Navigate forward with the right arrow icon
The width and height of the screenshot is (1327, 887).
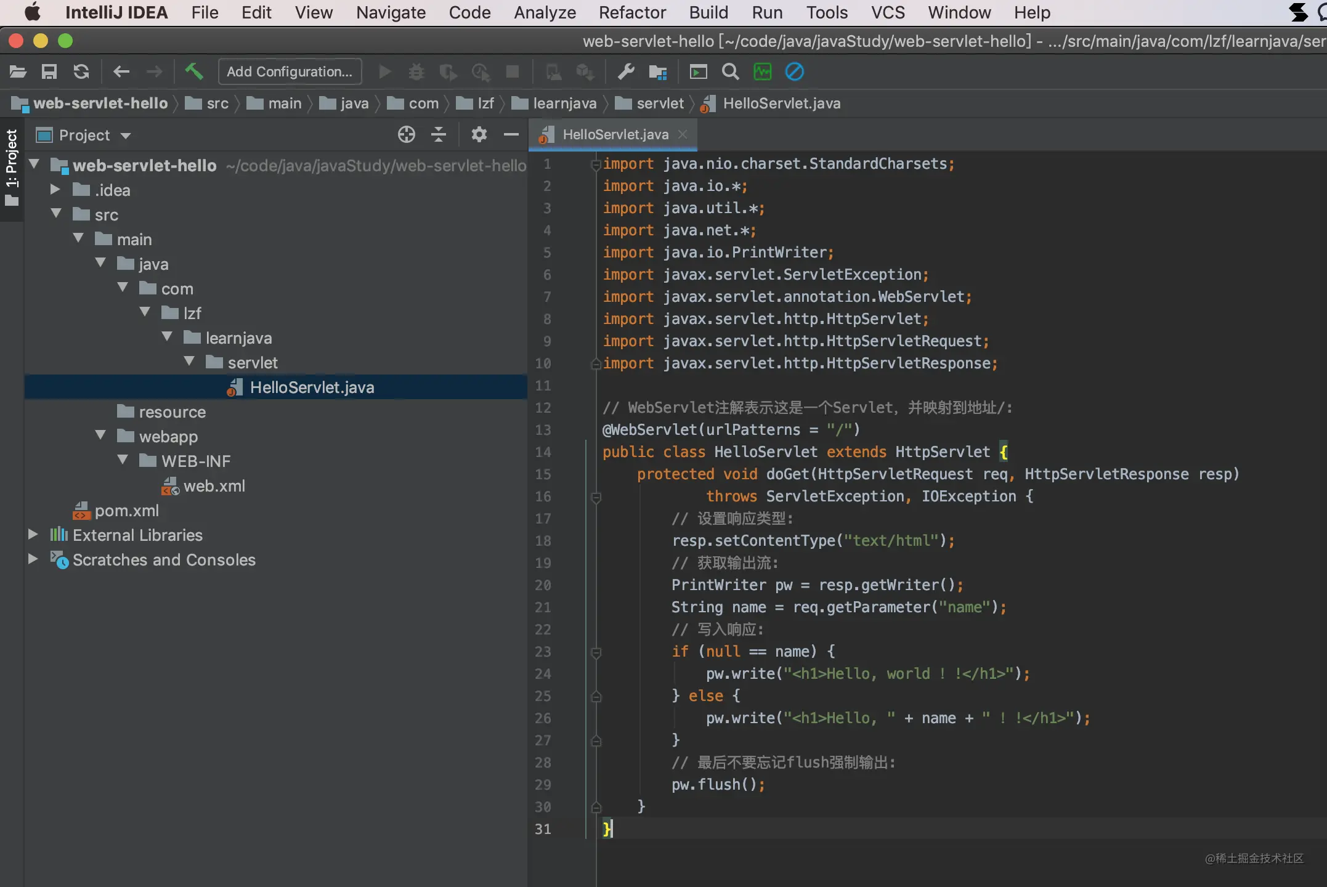click(x=154, y=72)
